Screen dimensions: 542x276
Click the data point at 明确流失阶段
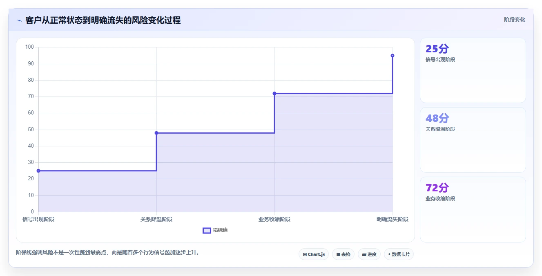coord(393,56)
